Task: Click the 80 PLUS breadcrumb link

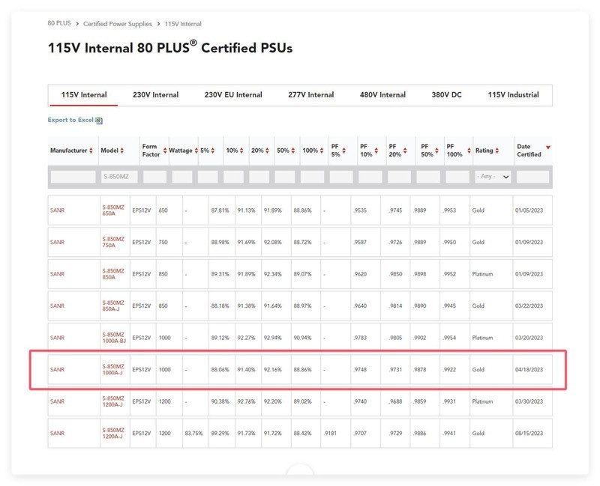Action: point(60,24)
